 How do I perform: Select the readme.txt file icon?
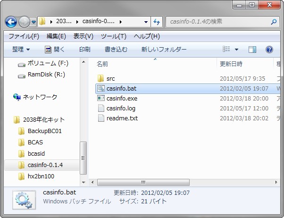100,118
